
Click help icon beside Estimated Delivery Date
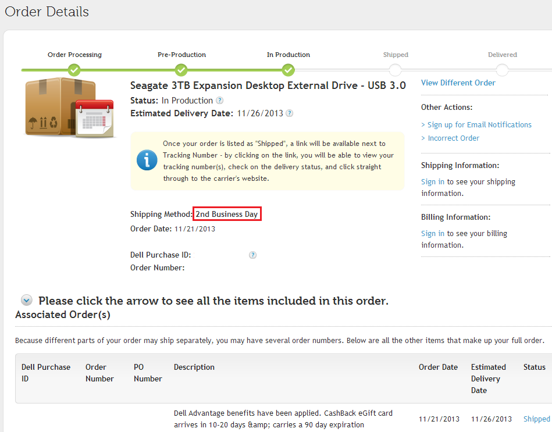290,113
